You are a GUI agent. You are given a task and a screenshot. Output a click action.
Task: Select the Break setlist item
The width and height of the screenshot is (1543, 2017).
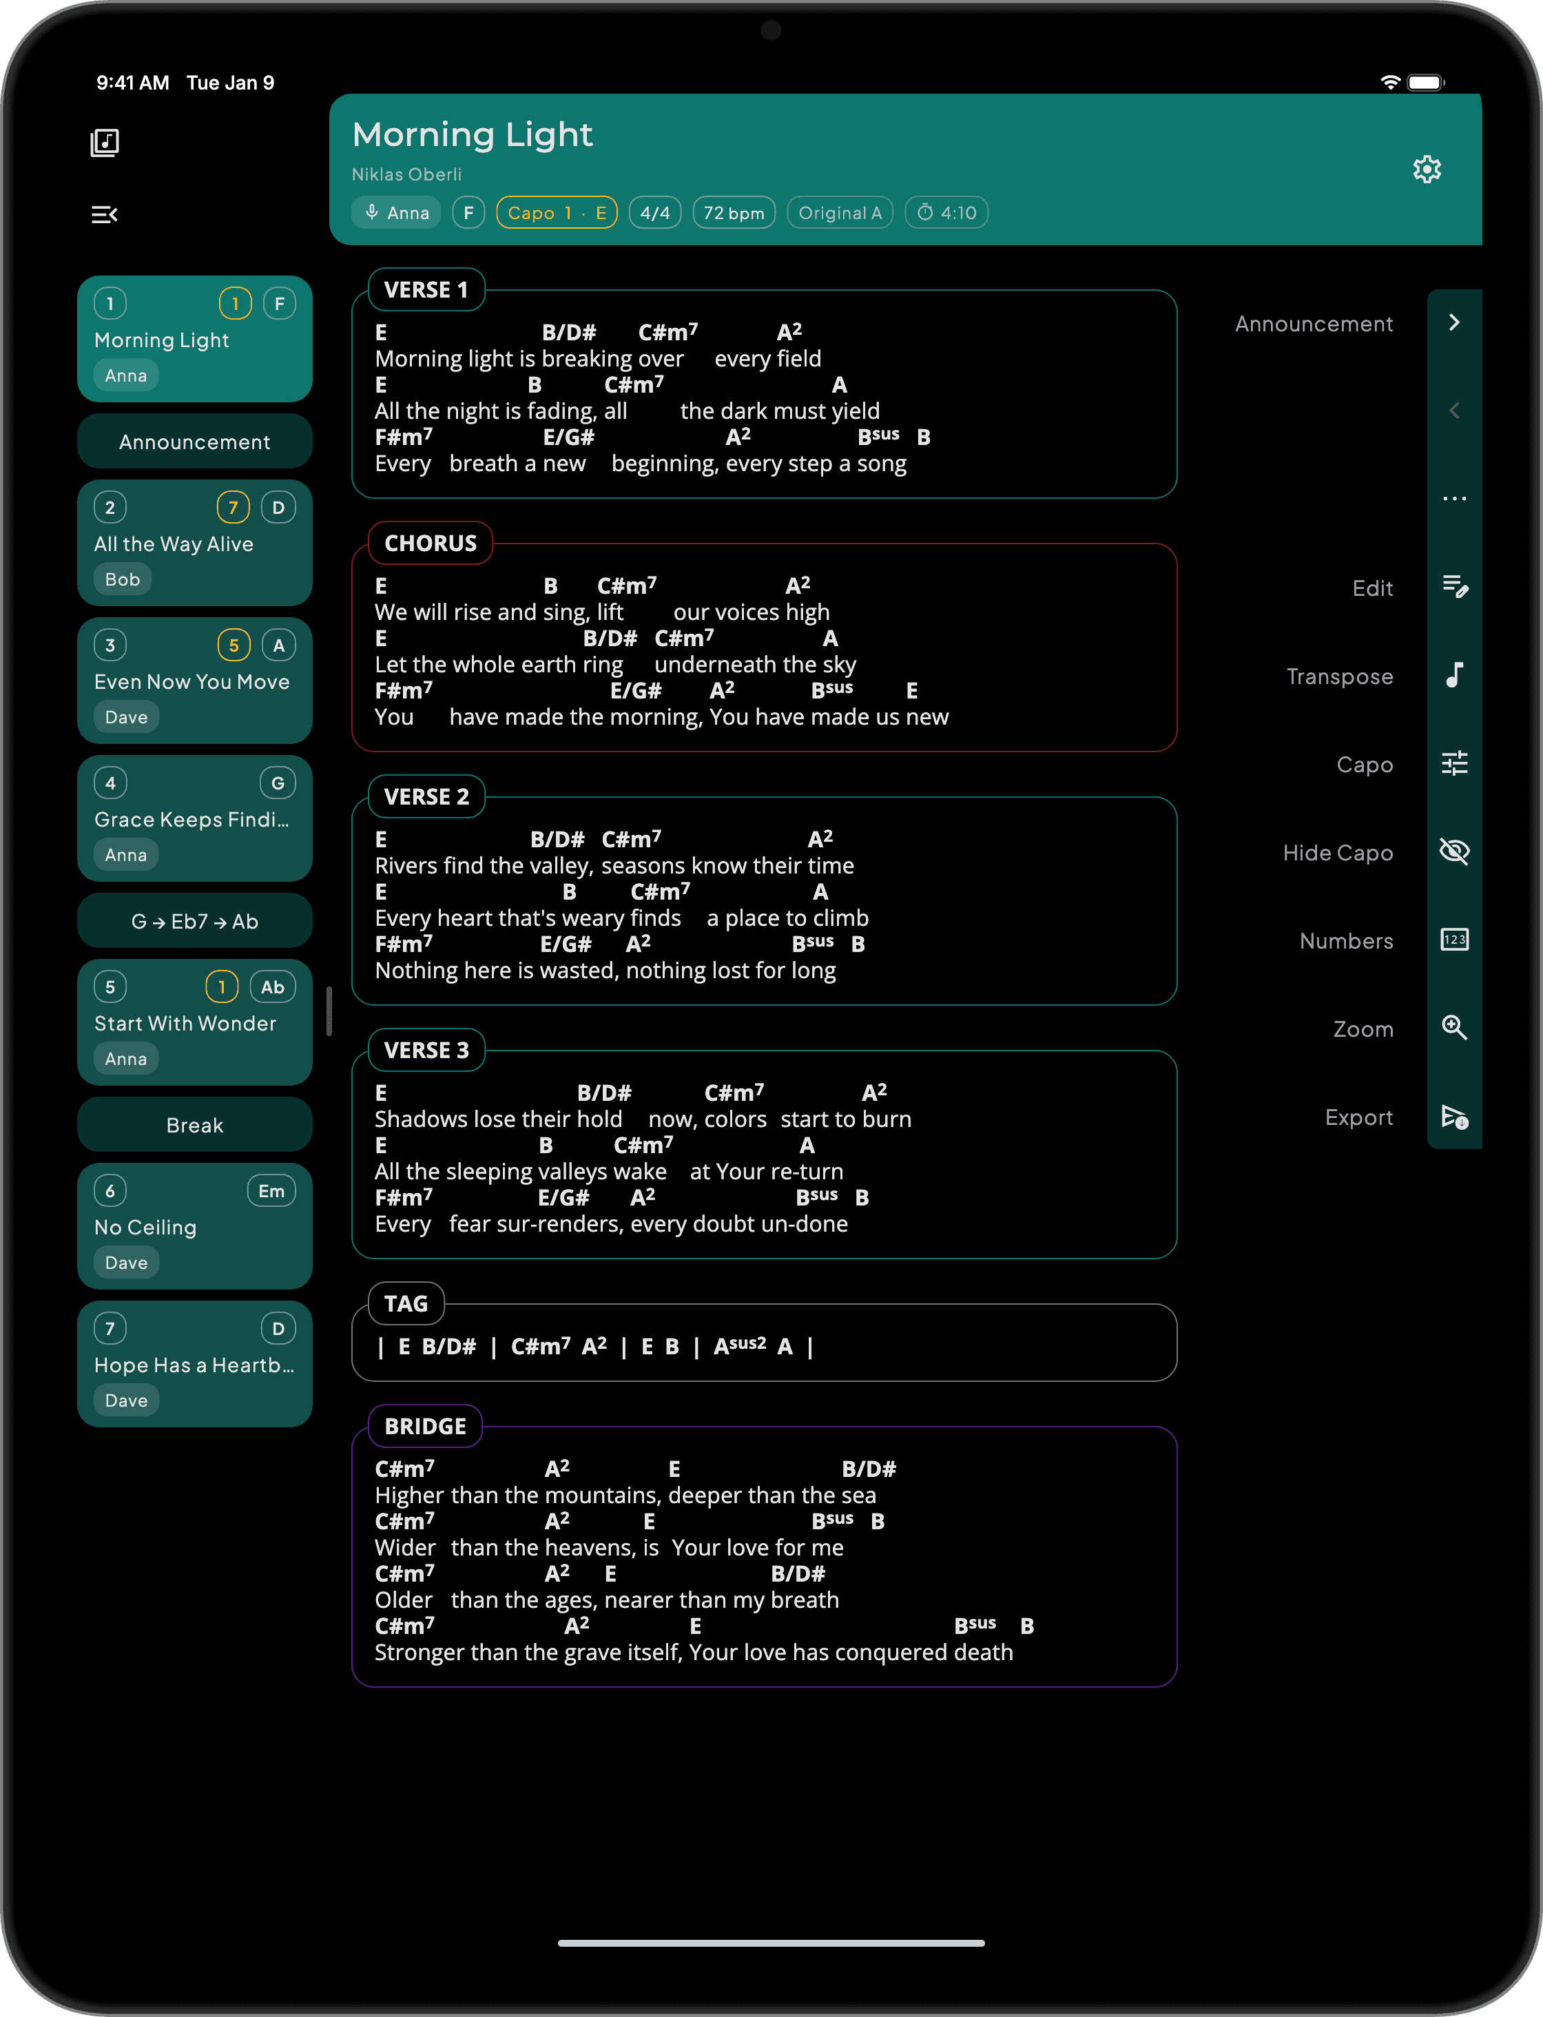click(x=195, y=1124)
